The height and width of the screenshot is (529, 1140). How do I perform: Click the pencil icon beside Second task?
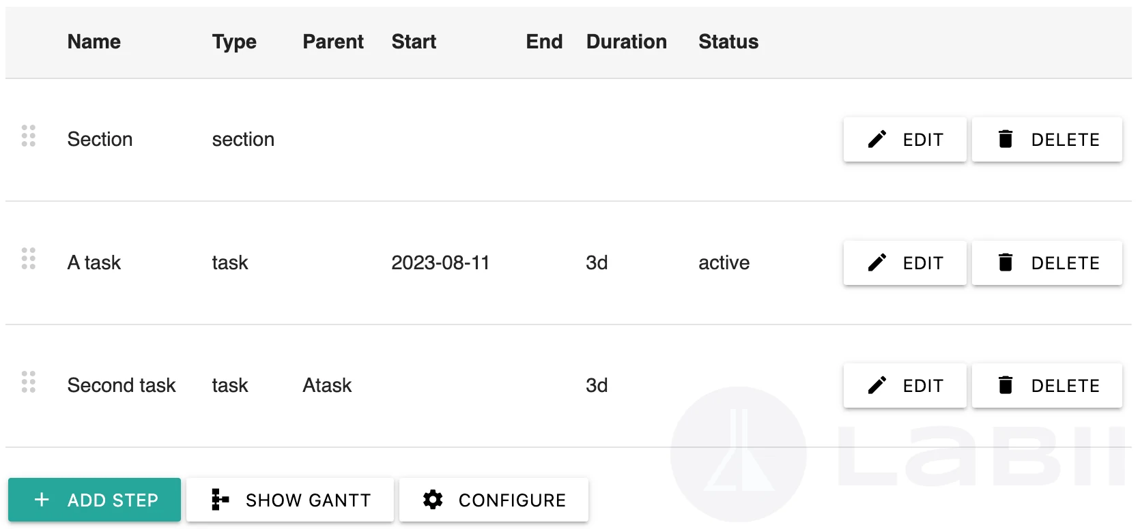pos(877,385)
